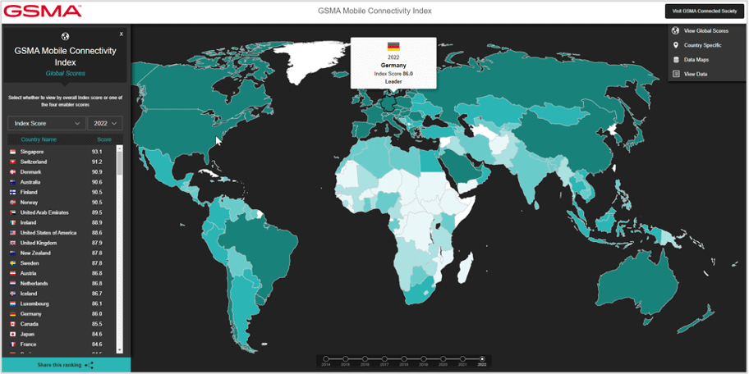Select the 2021 marker on the timeline
Viewport: 749px width, 374px height.
pyautogui.click(x=462, y=358)
